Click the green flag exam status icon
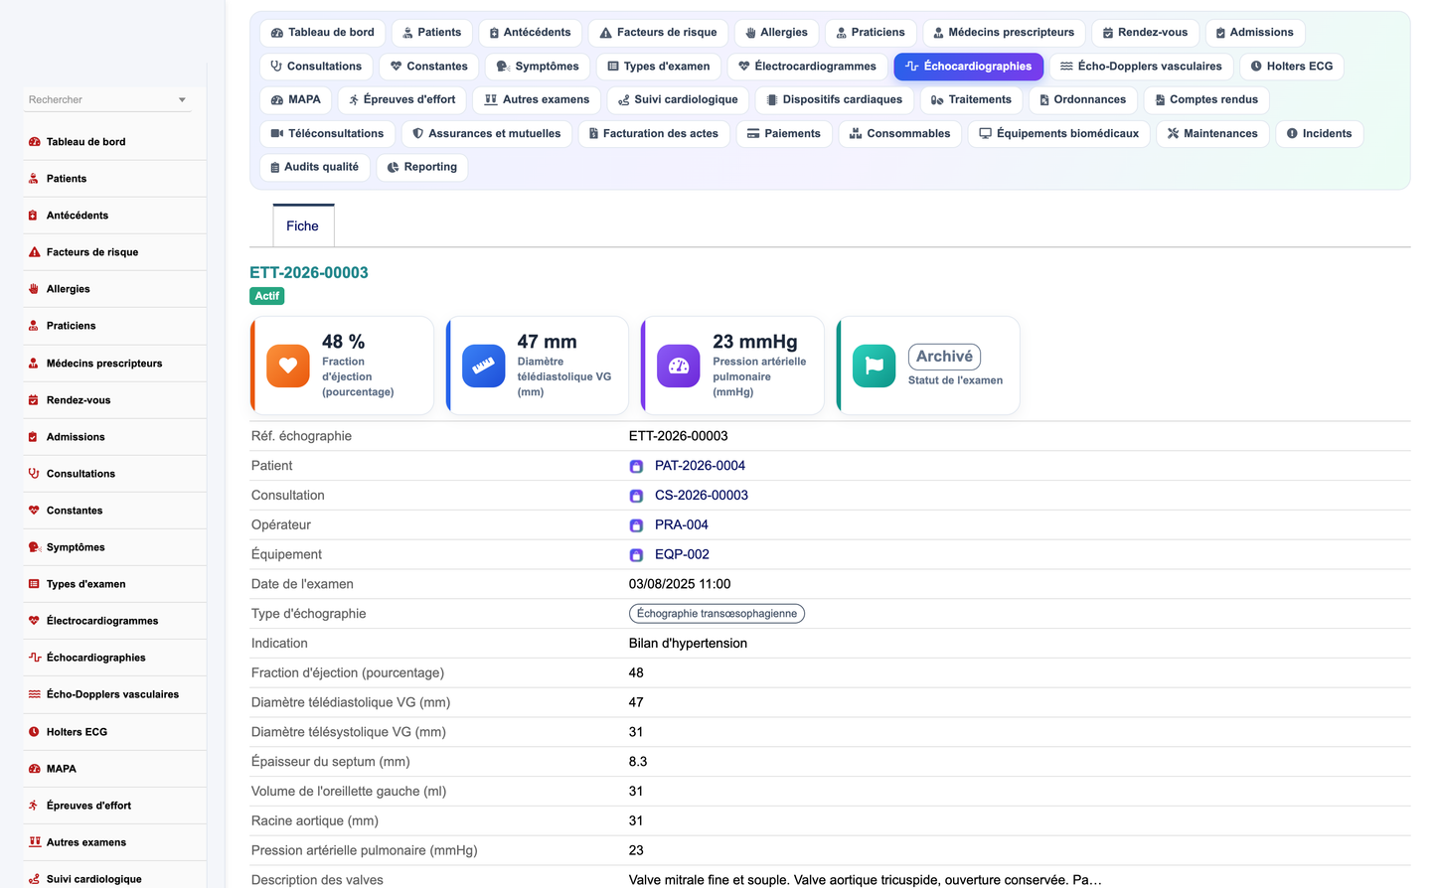This screenshot has height=888, width=1436. coord(875,366)
